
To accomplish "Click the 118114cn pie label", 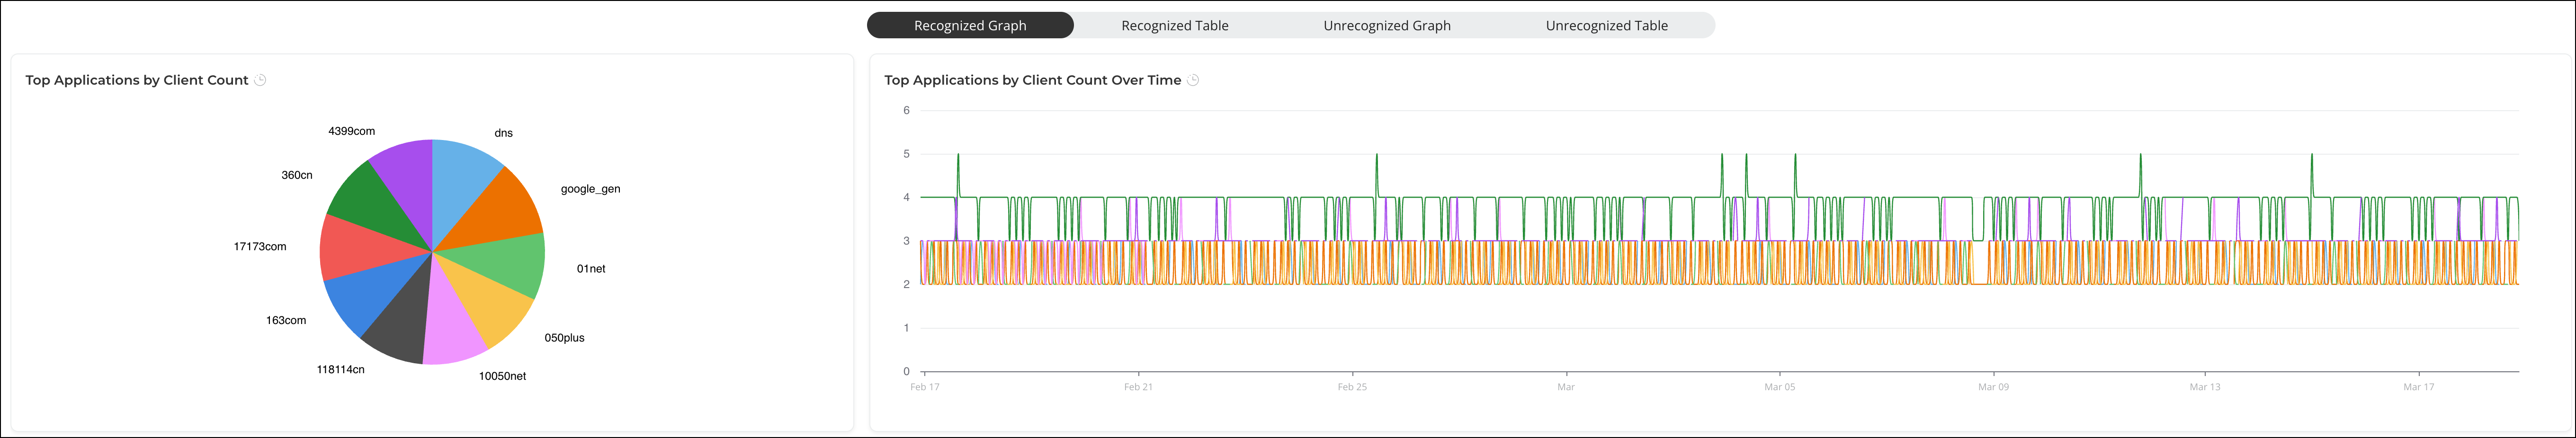I will (340, 370).
